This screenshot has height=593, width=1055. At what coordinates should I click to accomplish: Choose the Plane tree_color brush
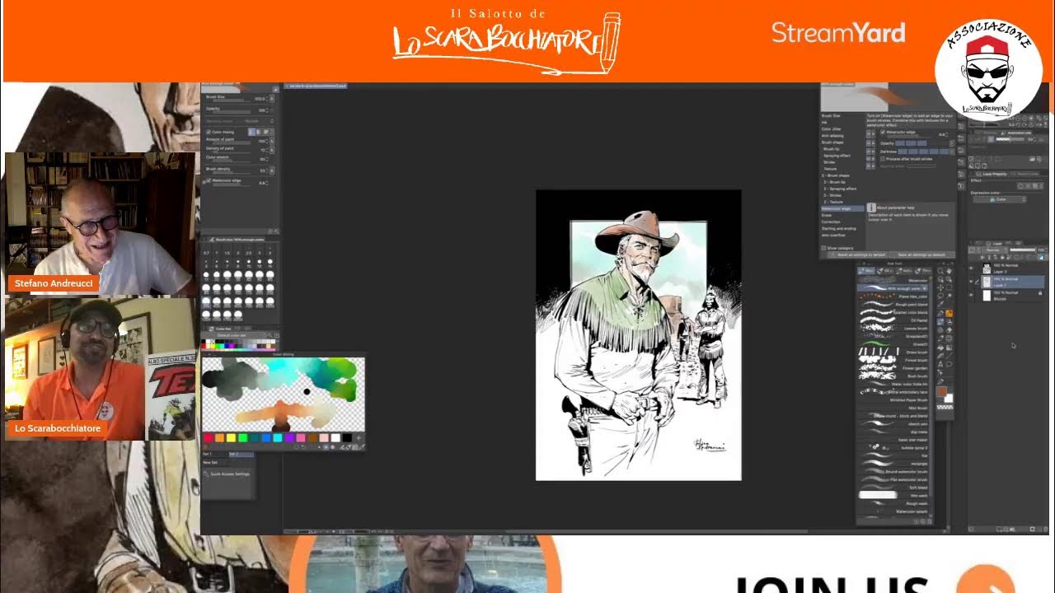[893, 296]
